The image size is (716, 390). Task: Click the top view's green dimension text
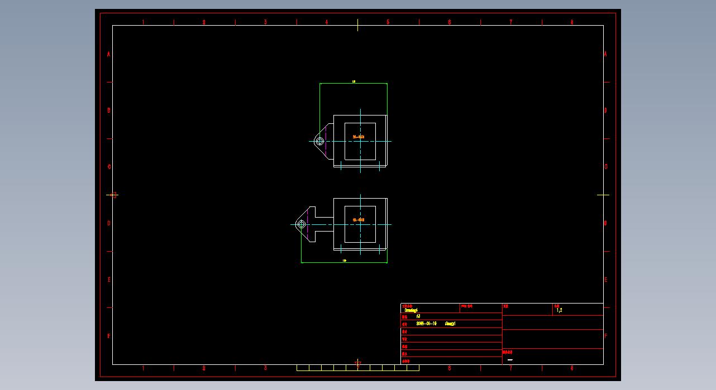(x=354, y=81)
